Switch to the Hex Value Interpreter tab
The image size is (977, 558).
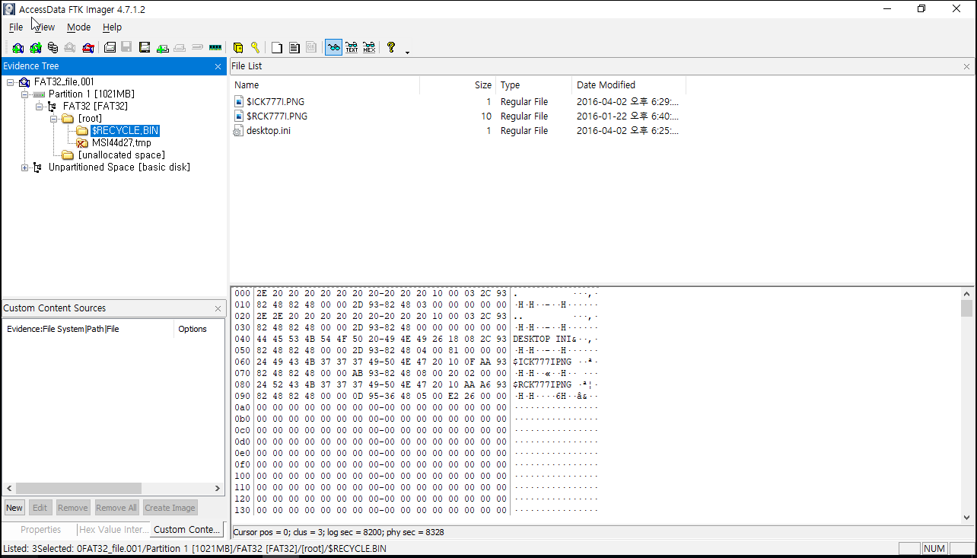coord(114,529)
